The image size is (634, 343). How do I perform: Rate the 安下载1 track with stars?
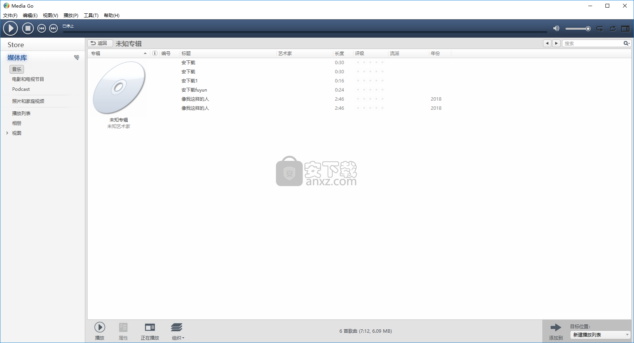tap(370, 81)
